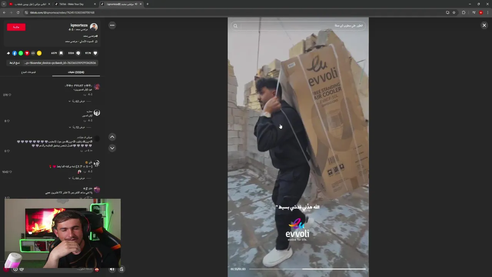Image resolution: width=492 pixels, height=277 pixels.
Task: Mute the sound with the speaker icon
Action: [x=112, y=269]
